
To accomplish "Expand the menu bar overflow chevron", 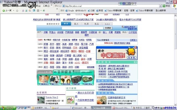I will pyautogui.click(x=52, y=5).
